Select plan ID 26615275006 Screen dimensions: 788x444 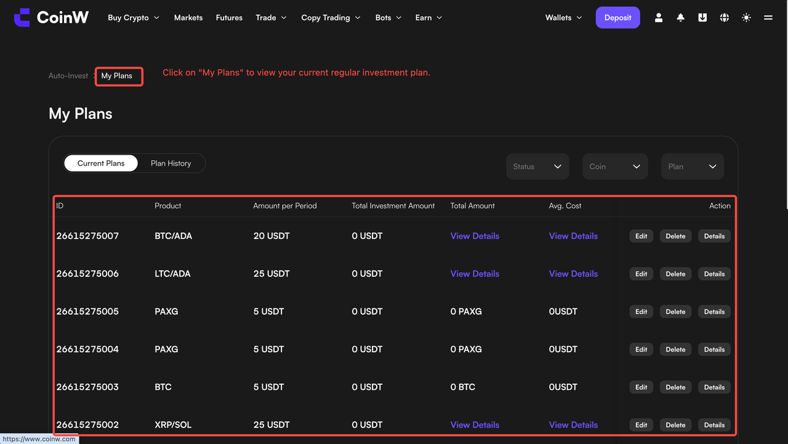point(87,274)
